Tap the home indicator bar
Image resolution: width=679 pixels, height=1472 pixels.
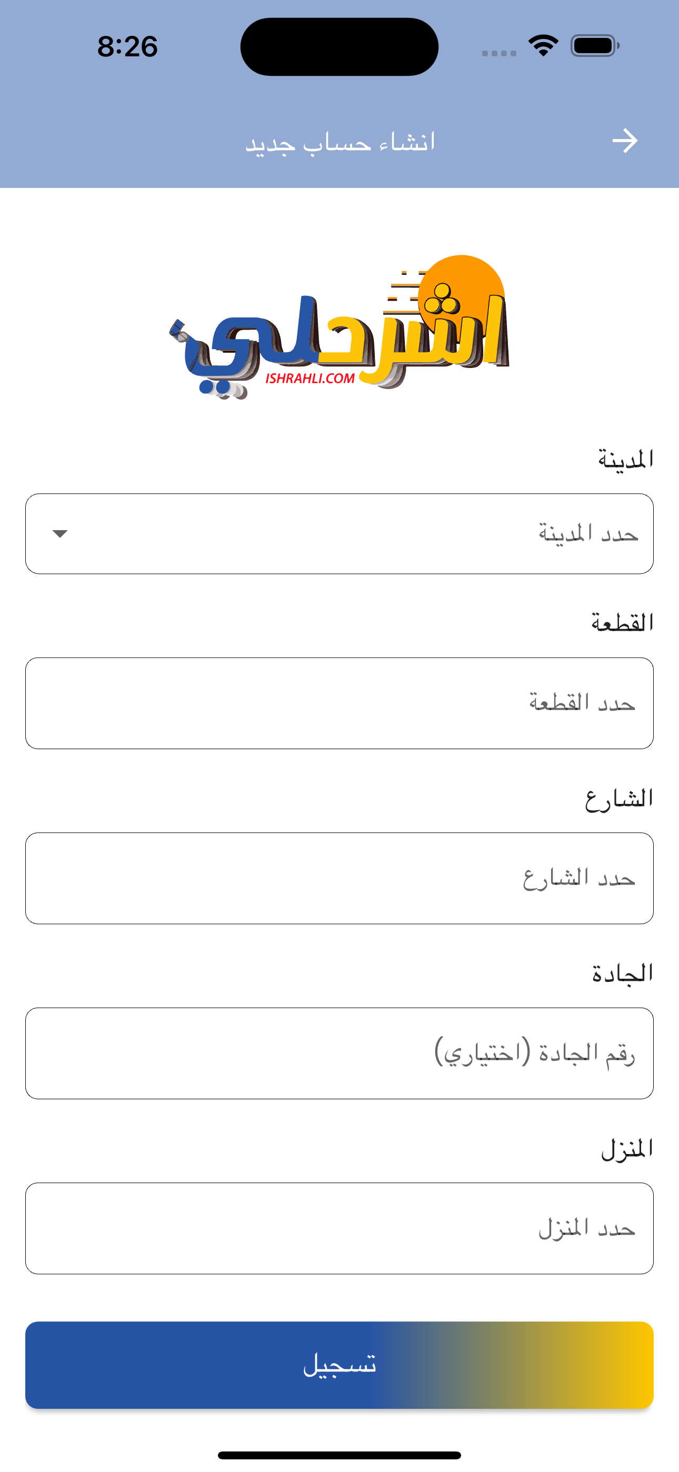(339, 1455)
